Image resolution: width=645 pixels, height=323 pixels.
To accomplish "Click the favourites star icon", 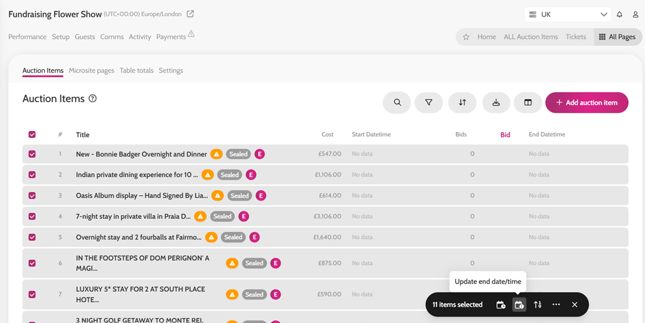I will coord(466,37).
